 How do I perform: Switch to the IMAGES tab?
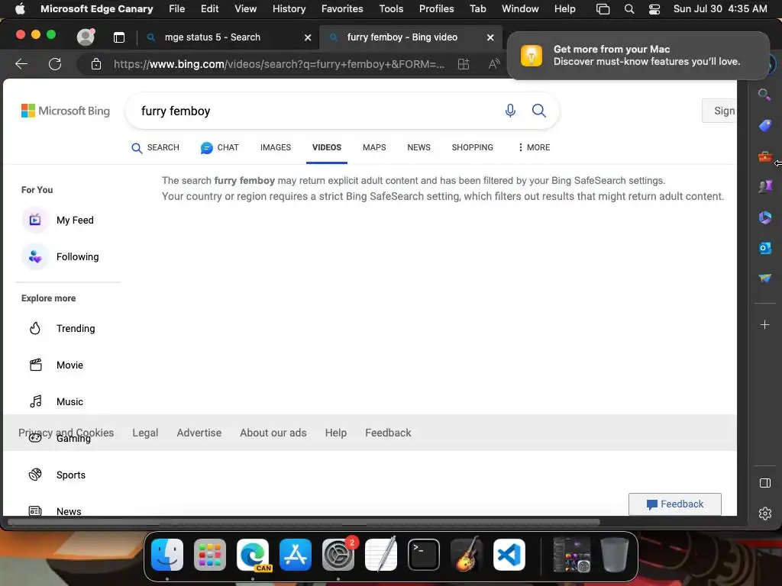(x=275, y=147)
